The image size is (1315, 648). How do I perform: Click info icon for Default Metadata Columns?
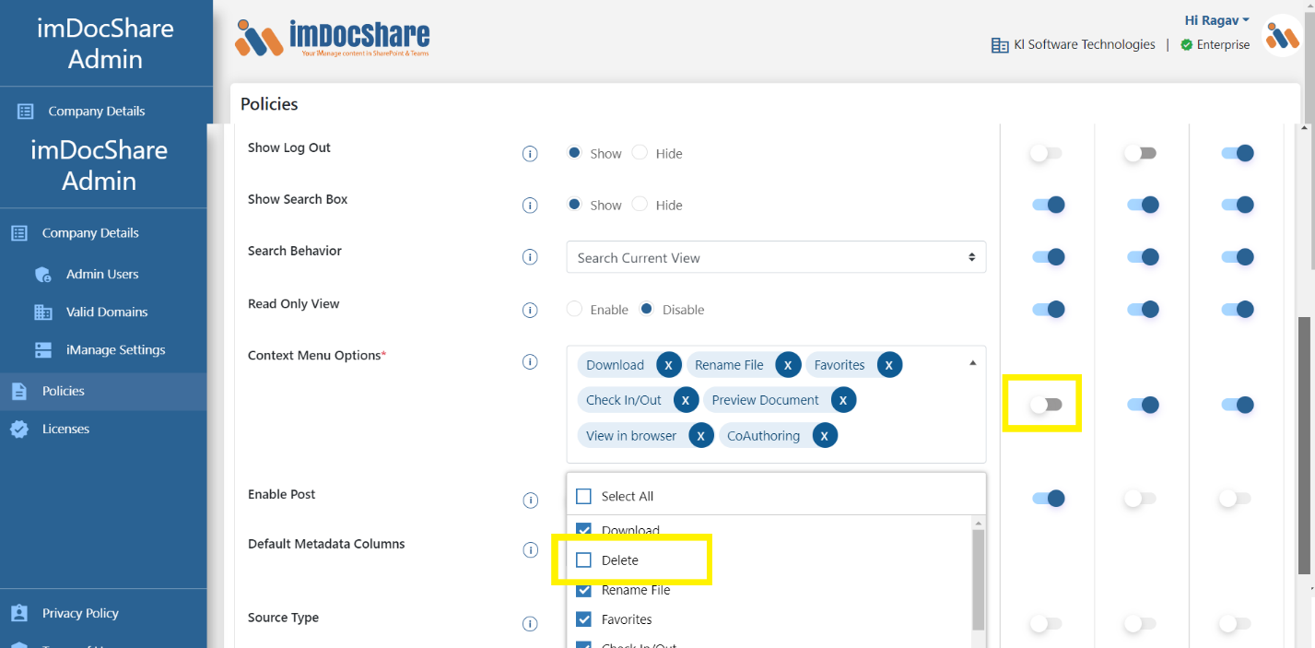[530, 550]
